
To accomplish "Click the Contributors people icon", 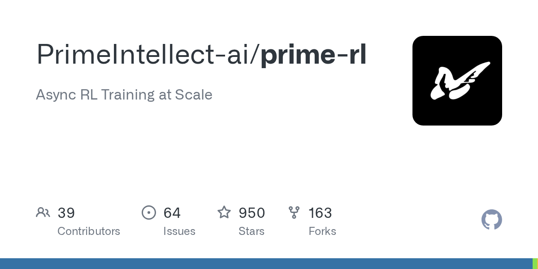I will tap(43, 213).
